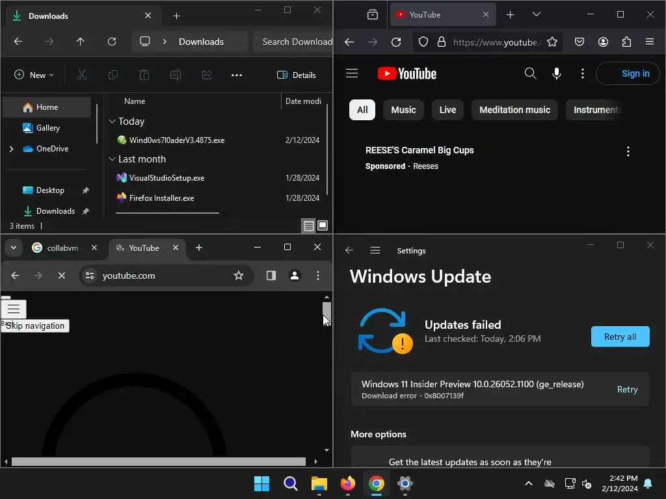This screenshot has width=666, height=499.
Task: Click the Chrome vertical scrollbar thumb
Action: (x=326, y=314)
